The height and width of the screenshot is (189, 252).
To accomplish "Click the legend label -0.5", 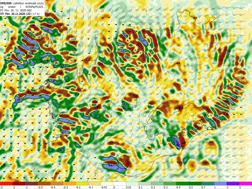I will point(41,187).
